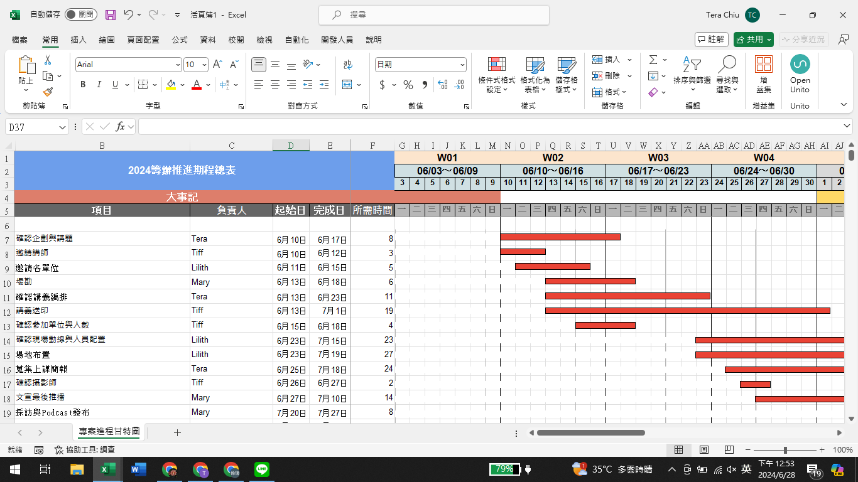Click the Merge and Center cells icon

click(x=347, y=85)
